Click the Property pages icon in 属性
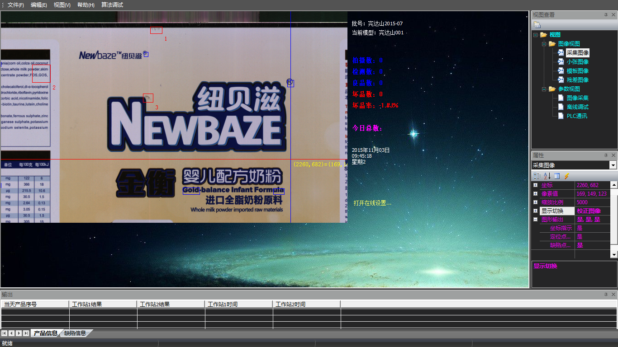The image size is (618, 347). click(x=557, y=176)
